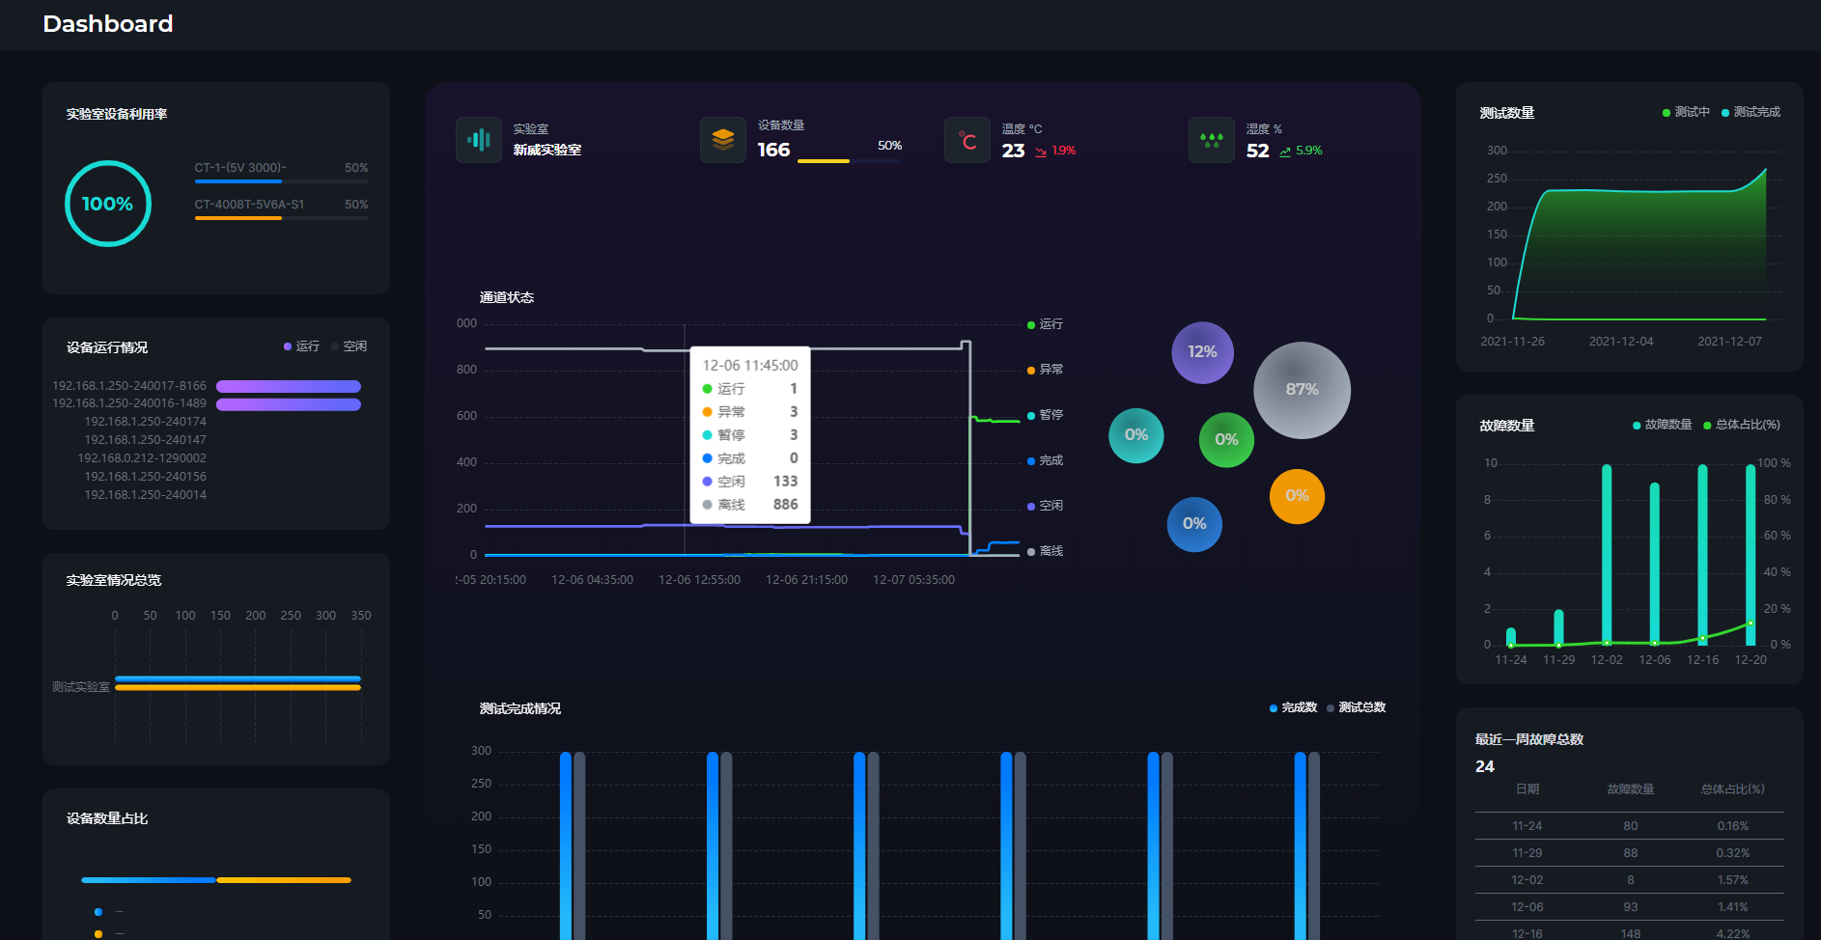Click the 12-20 fault count bar

(x=1751, y=554)
